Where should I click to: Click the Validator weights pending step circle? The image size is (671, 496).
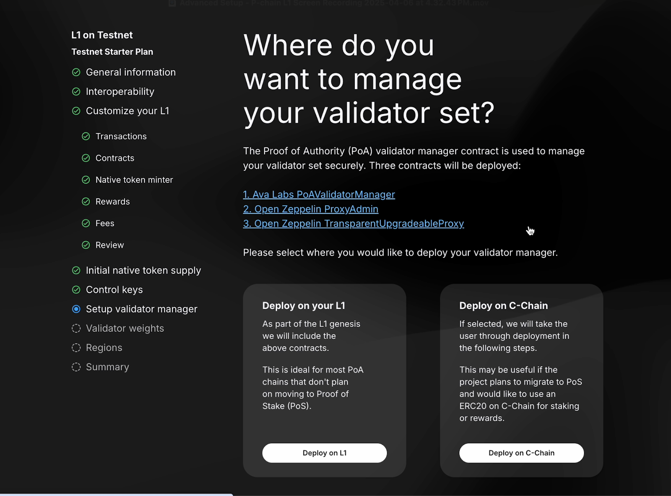pyautogui.click(x=76, y=328)
